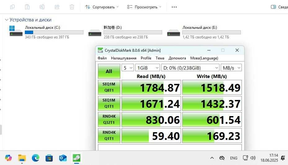Click the D: drive usage bar

133,32
